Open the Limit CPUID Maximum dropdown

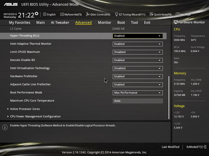click(x=138, y=52)
